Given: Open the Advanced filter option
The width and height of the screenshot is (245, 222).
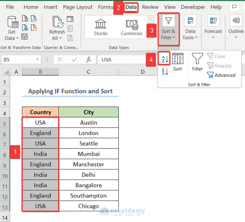Looking at the screenshot, I should [x=221, y=75].
